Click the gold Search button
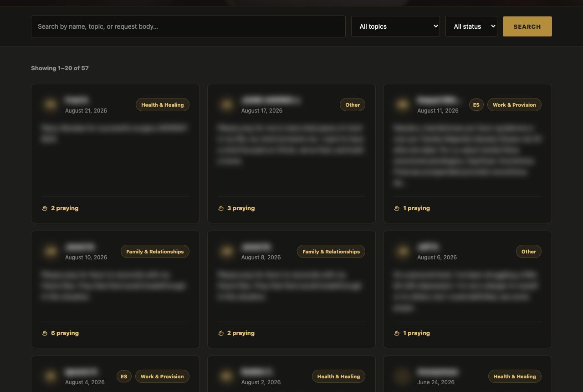Screen dimensions: 583x392 [527, 26]
